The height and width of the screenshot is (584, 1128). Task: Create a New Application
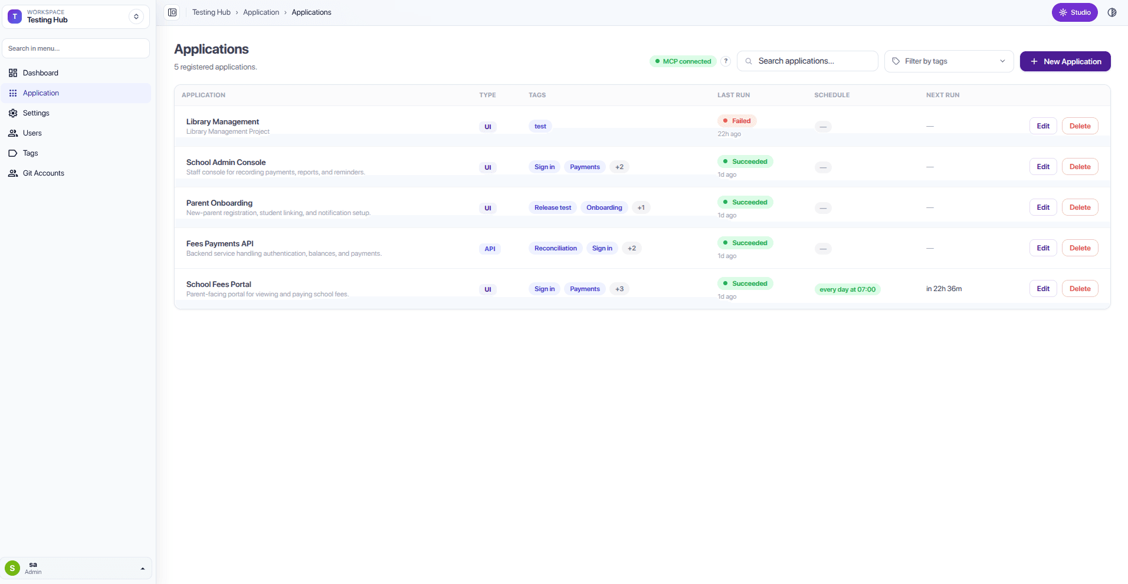(1065, 61)
